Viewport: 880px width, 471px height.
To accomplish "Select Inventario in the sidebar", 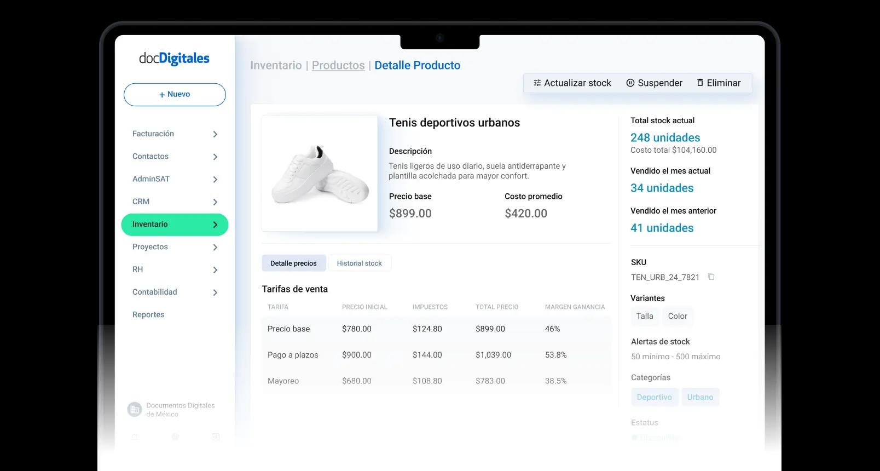I will pos(175,225).
